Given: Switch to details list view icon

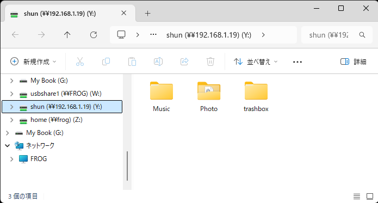Looking at the screenshot, I should point(357,196).
